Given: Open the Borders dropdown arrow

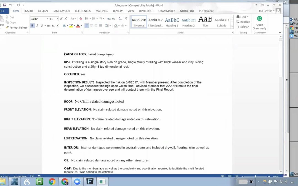Looking at the screenshot, I should click(126, 25).
